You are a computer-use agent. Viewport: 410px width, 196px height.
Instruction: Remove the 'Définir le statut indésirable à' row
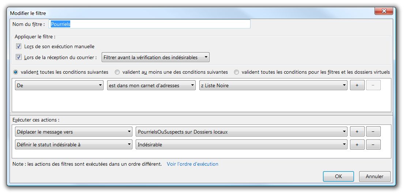(373, 145)
